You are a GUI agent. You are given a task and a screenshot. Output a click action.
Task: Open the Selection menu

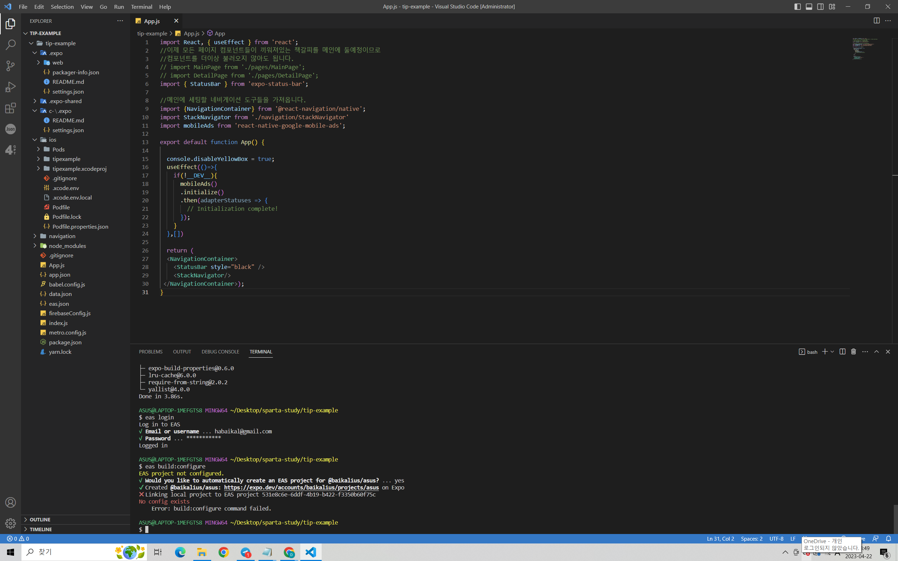tap(62, 7)
